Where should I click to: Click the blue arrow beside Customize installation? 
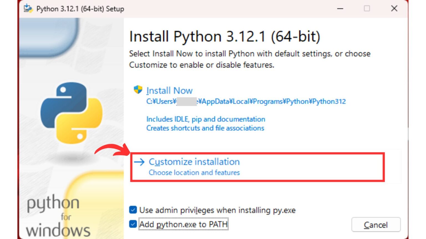click(x=140, y=162)
